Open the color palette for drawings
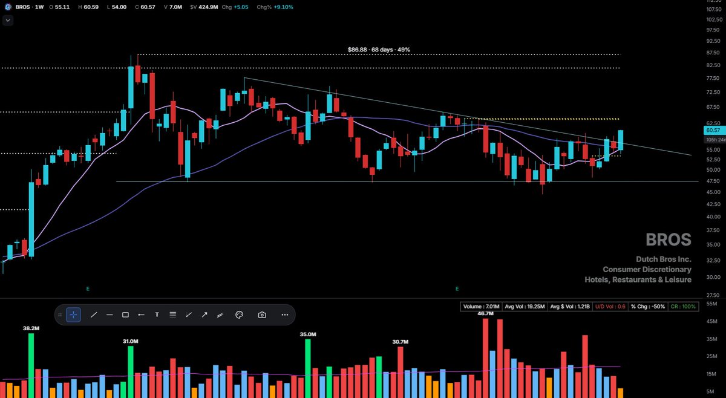 [239, 315]
